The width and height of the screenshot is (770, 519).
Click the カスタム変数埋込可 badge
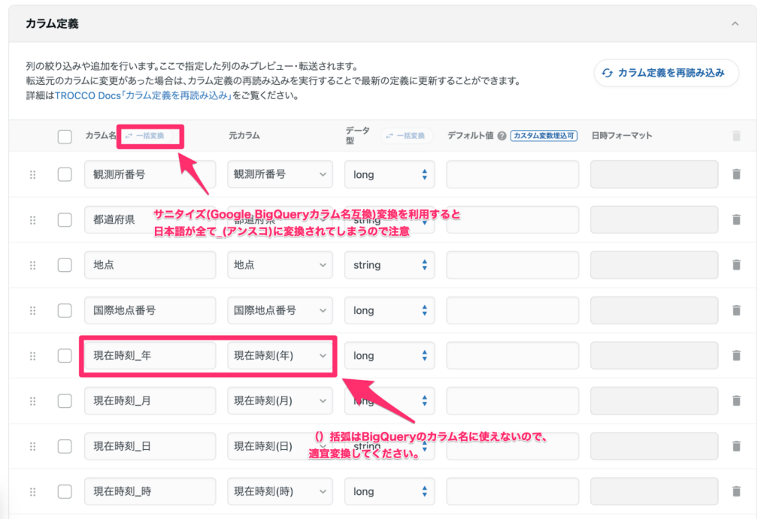tap(544, 136)
